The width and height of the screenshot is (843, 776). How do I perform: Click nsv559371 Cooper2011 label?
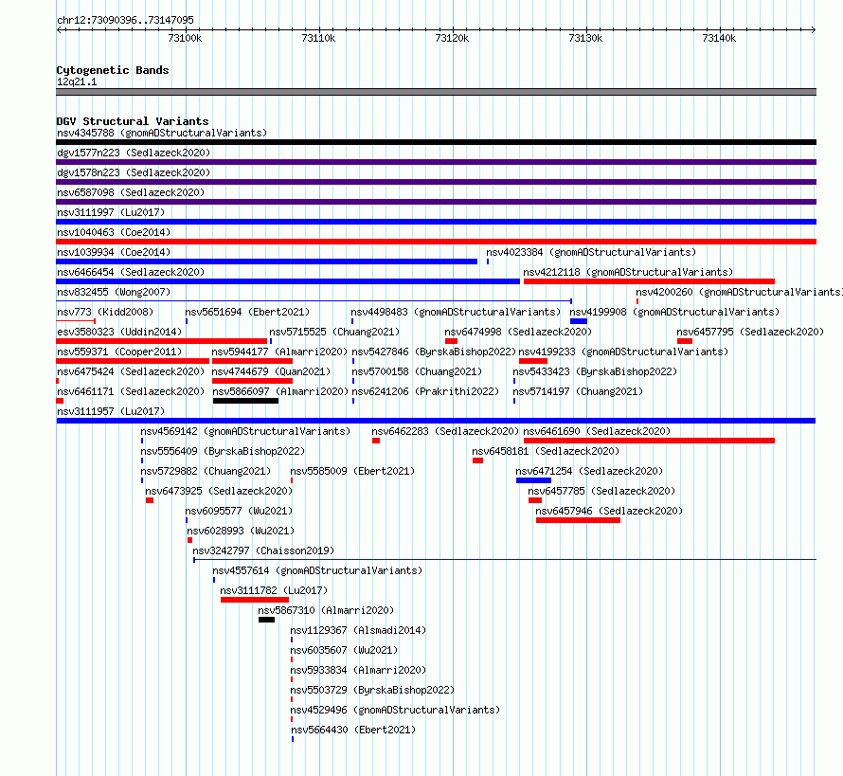[x=119, y=352]
